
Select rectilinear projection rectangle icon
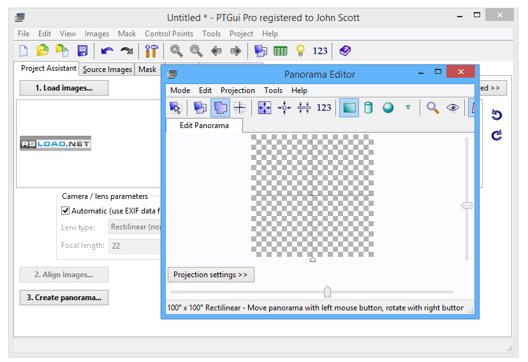coord(349,108)
